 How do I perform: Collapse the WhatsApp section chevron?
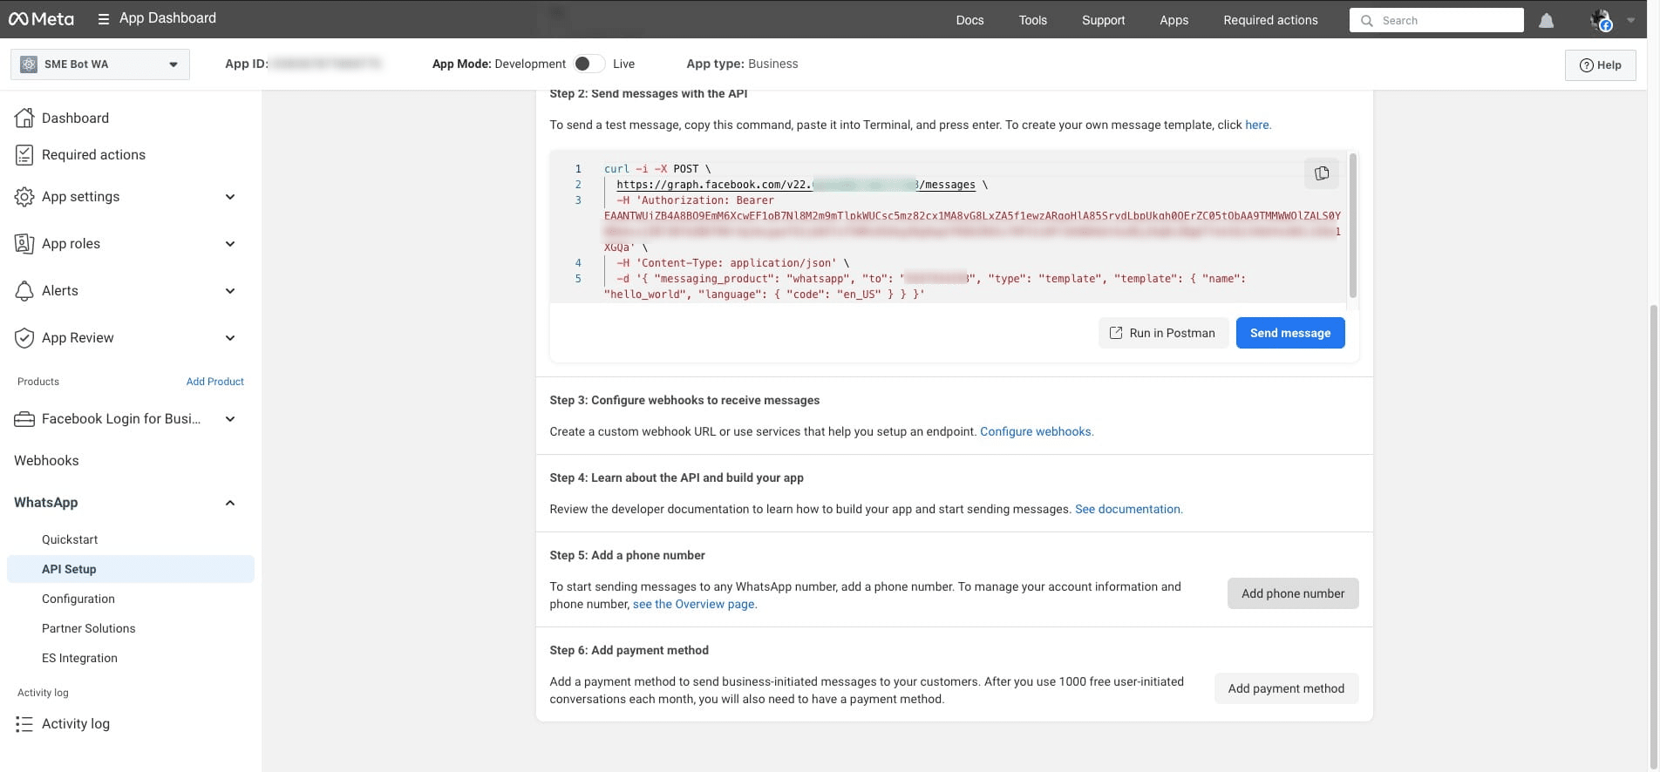(x=230, y=503)
